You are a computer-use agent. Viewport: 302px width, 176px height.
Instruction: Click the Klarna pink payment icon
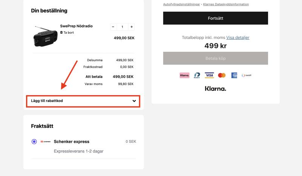coord(185,76)
